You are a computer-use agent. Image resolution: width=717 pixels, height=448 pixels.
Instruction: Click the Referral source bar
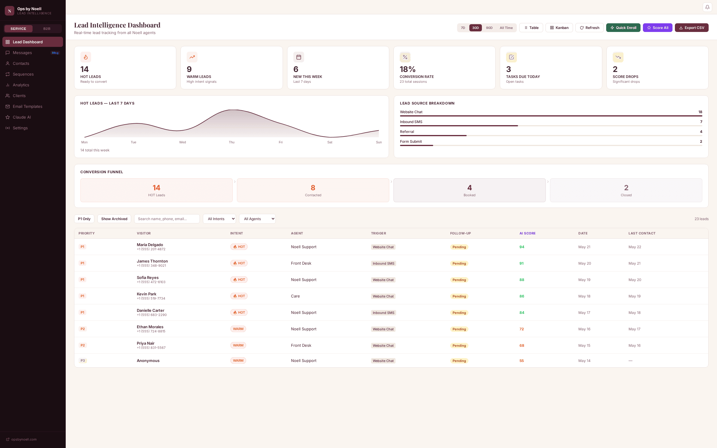[x=551, y=136]
